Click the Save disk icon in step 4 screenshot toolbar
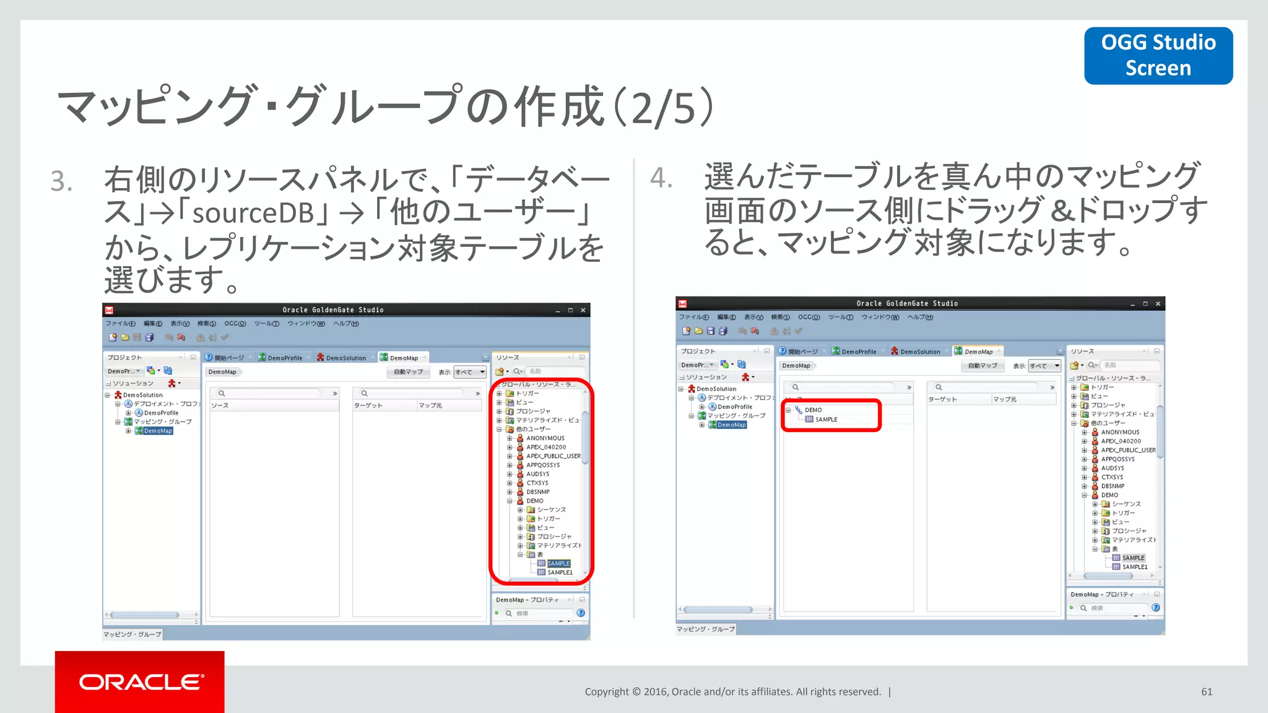 point(711,331)
